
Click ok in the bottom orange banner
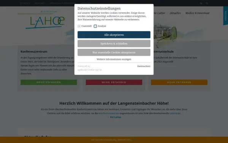134,140
